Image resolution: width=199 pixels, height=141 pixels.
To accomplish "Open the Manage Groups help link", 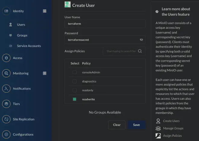I will coord(173,128).
